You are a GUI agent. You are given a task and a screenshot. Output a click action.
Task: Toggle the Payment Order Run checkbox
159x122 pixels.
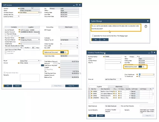(4, 73)
